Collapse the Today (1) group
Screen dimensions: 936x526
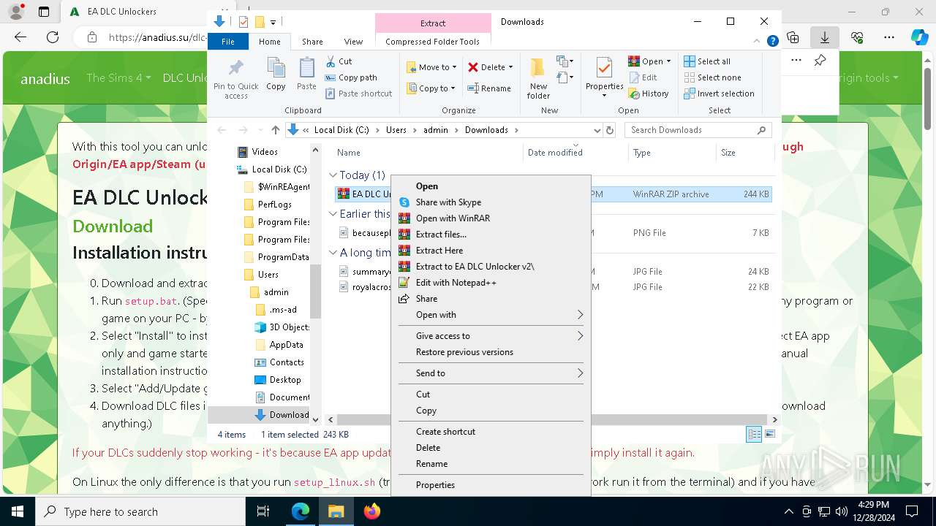coord(333,175)
